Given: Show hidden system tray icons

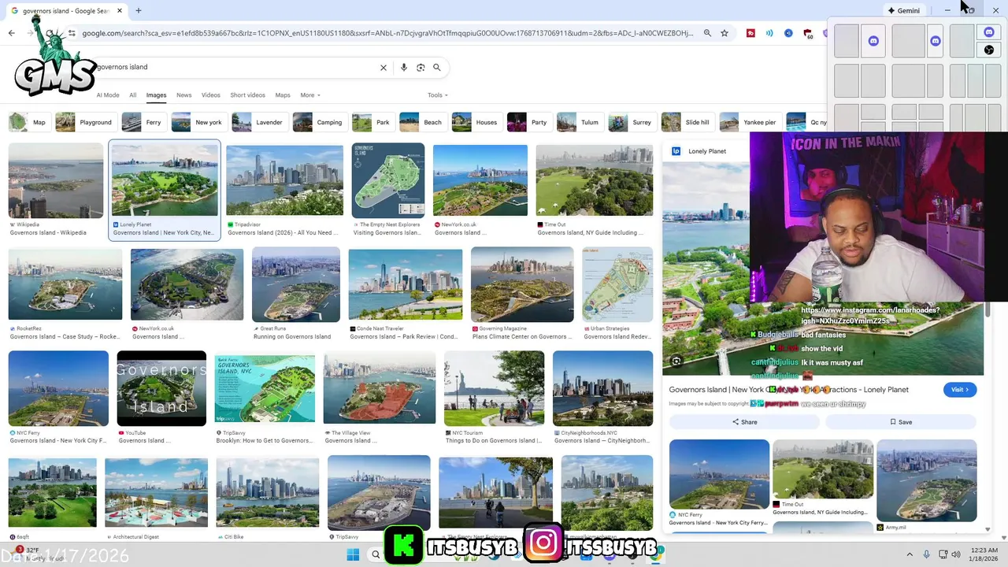Looking at the screenshot, I should pyautogui.click(x=910, y=554).
